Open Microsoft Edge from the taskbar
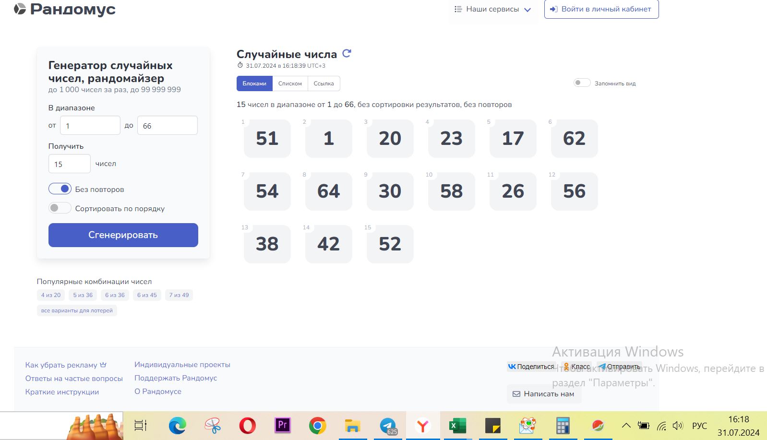 click(178, 426)
